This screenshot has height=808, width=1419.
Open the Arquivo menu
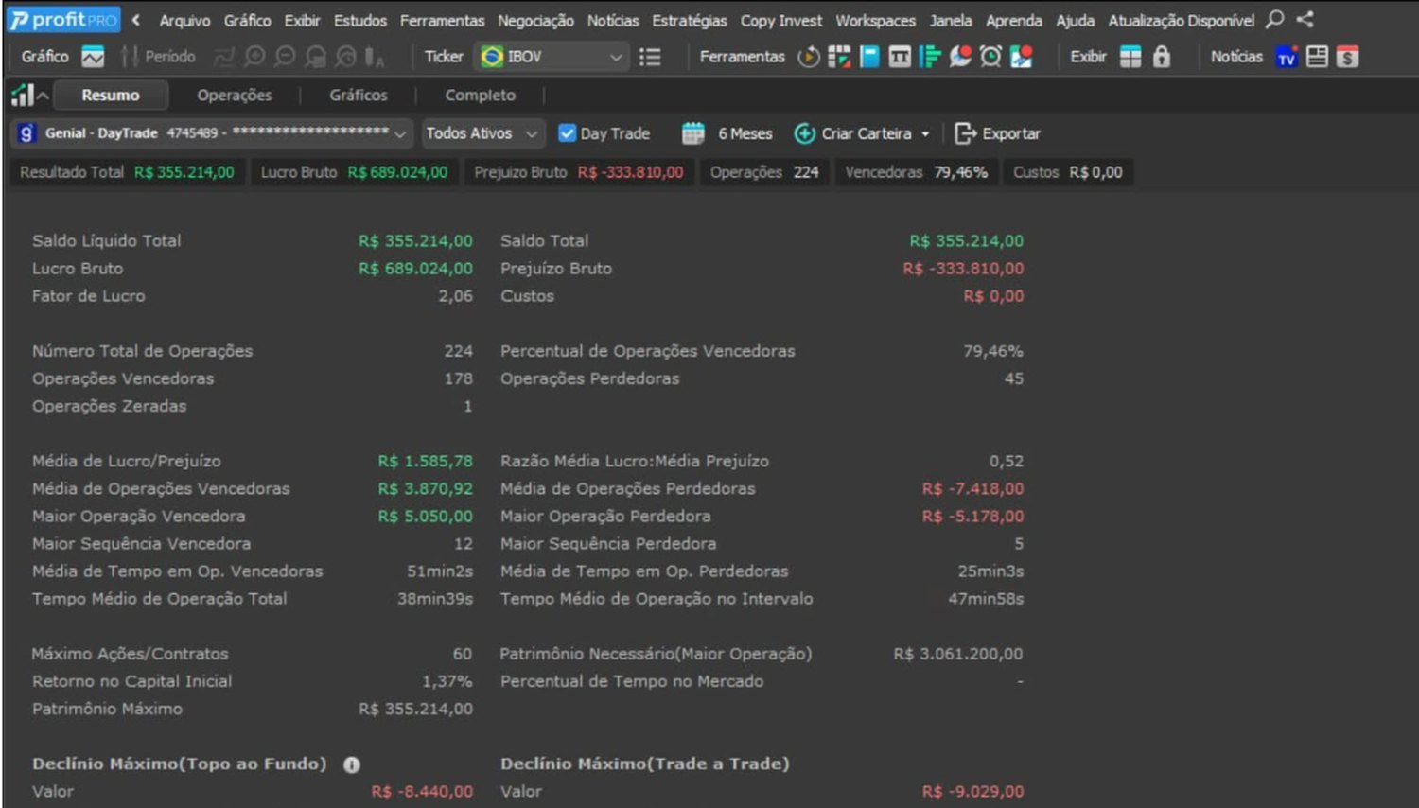(x=184, y=20)
